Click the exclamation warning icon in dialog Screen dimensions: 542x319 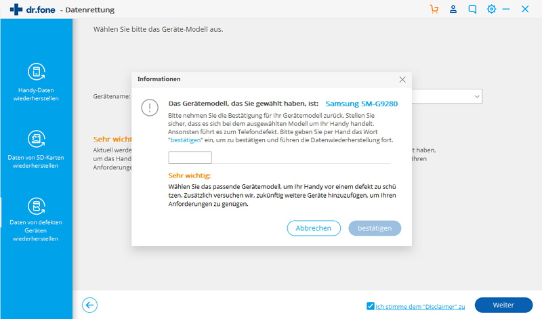[x=150, y=108]
